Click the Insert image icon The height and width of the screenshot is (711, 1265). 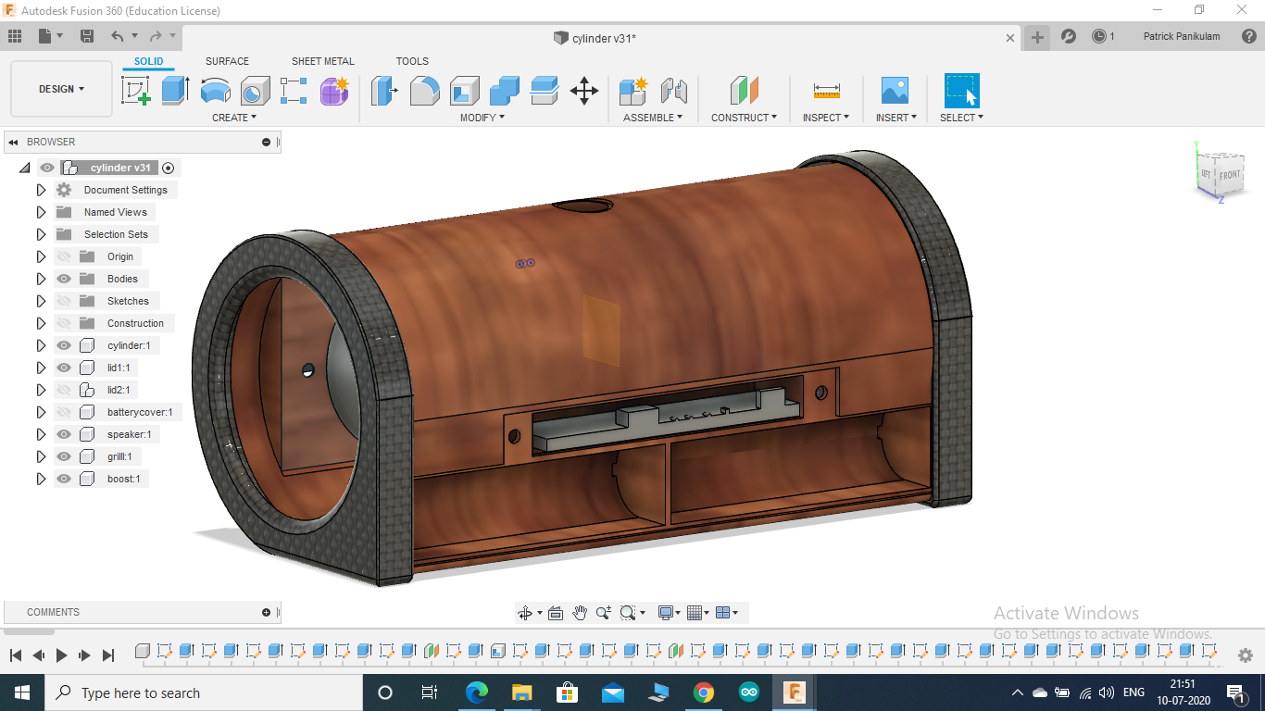point(895,91)
